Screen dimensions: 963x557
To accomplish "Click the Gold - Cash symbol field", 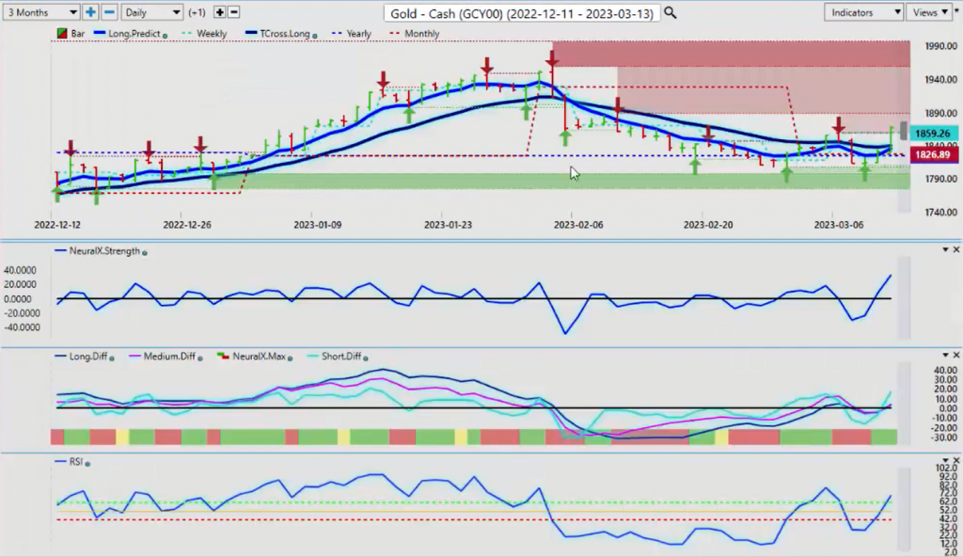I will (x=523, y=12).
